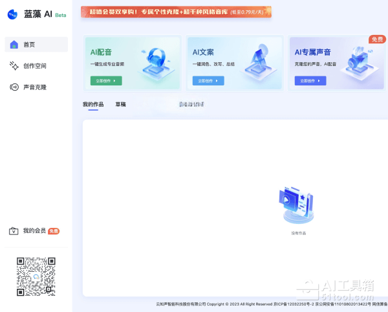Go to 声音克隆 in the sidebar
The image size is (388, 312).
tap(34, 87)
